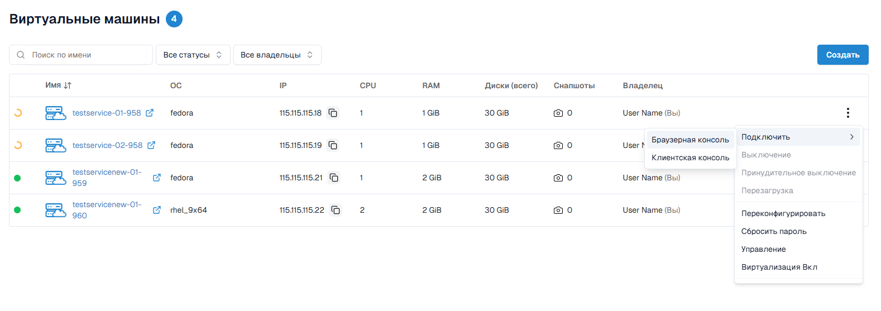Expand the Подключить submenu
881x311 pixels.
point(798,137)
